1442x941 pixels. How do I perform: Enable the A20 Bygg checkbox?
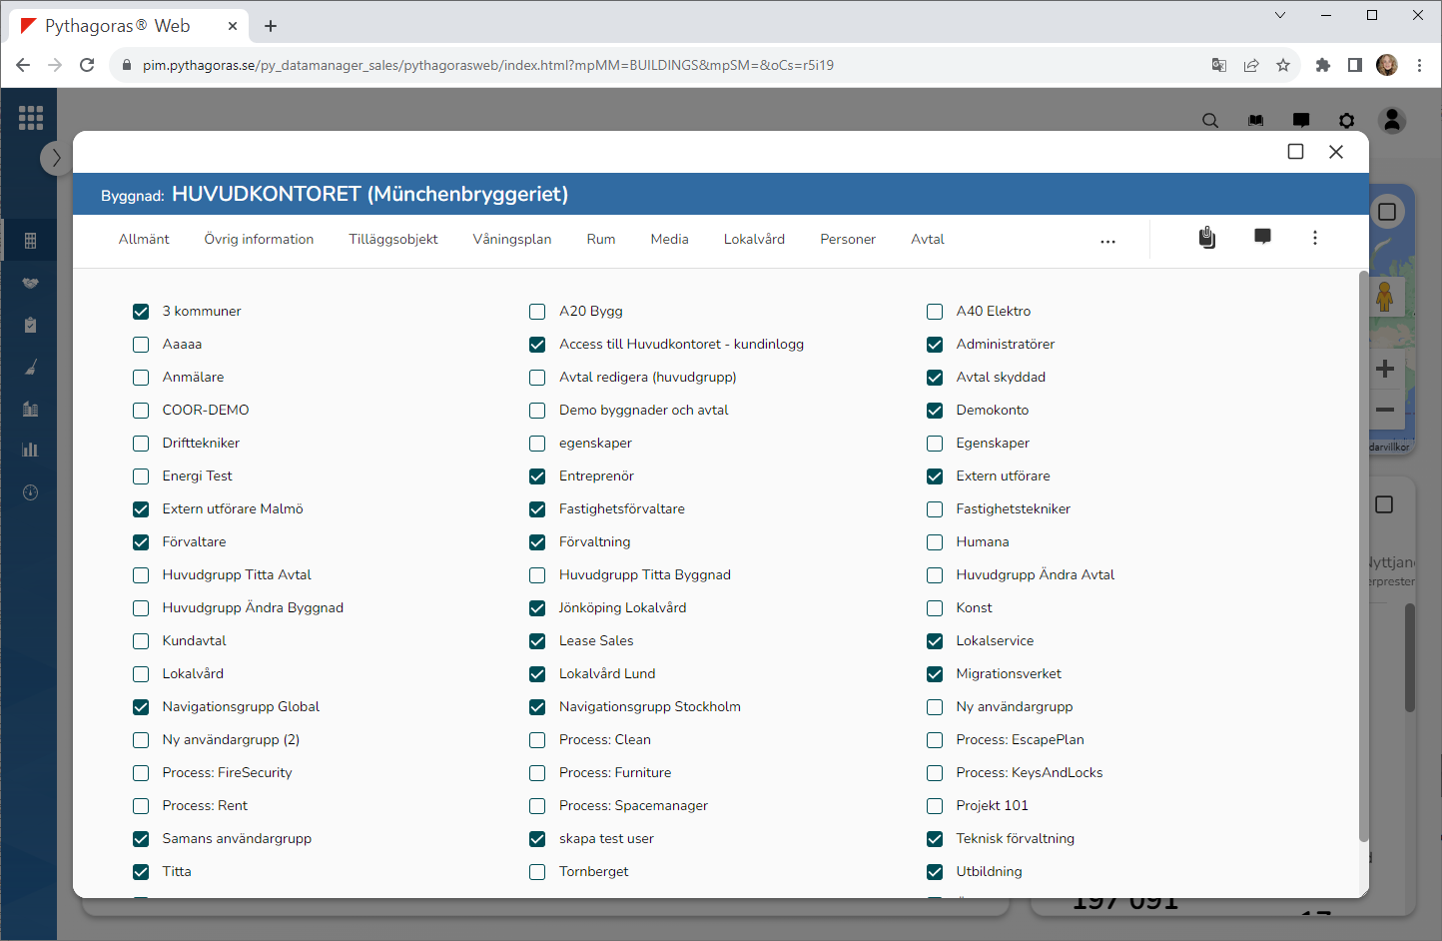[x=537, y=312]
